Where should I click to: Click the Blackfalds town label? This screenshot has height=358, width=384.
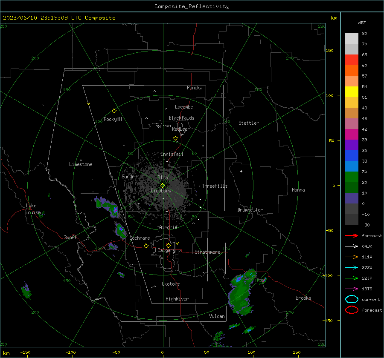[181, 118]
